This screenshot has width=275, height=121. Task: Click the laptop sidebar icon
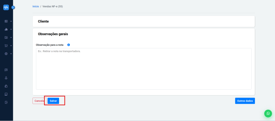coord(6,94)
